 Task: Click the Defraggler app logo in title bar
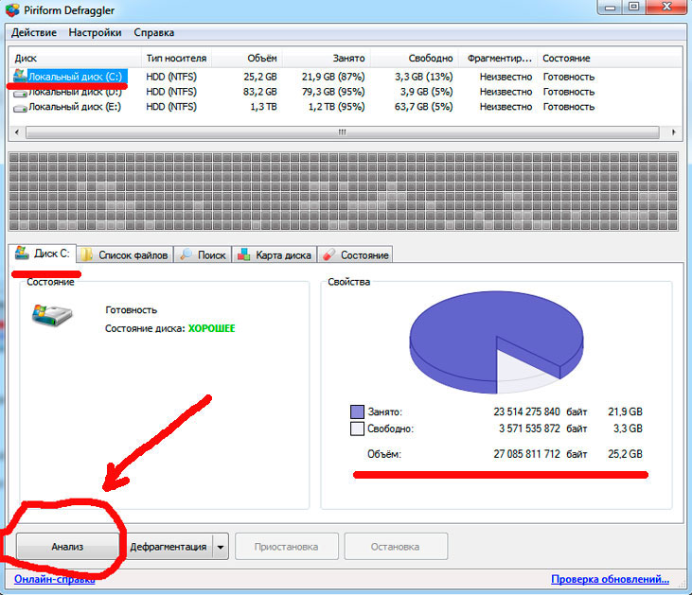click(x=13, y=10)
